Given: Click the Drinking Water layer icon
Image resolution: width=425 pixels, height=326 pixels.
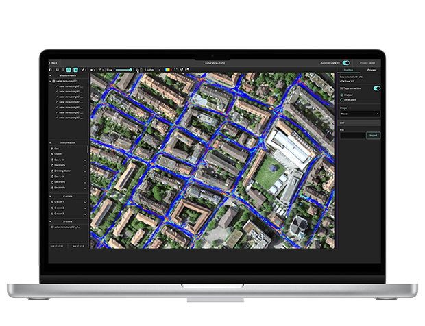Looking at the screenshot, I should [52, 171].
